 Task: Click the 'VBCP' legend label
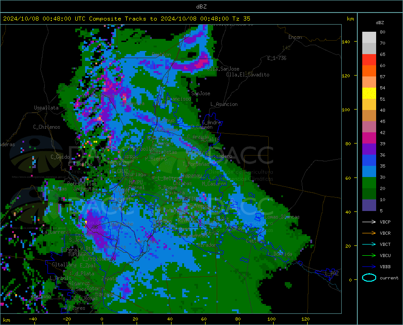tap(385, 222)
